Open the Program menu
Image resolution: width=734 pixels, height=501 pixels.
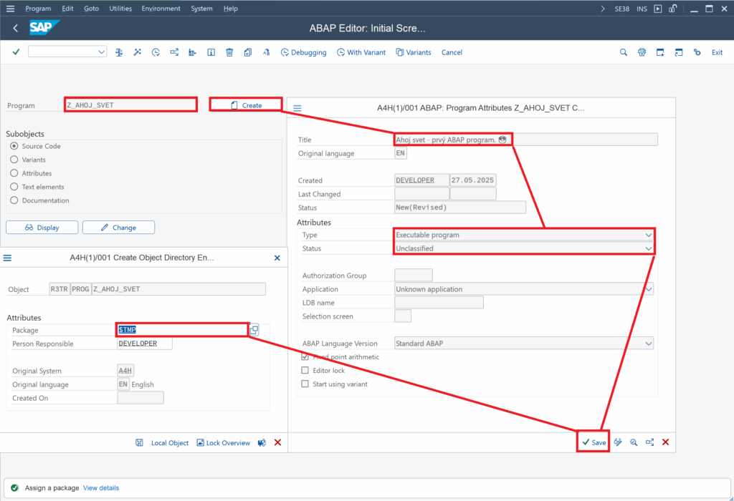tap(38, 9)
